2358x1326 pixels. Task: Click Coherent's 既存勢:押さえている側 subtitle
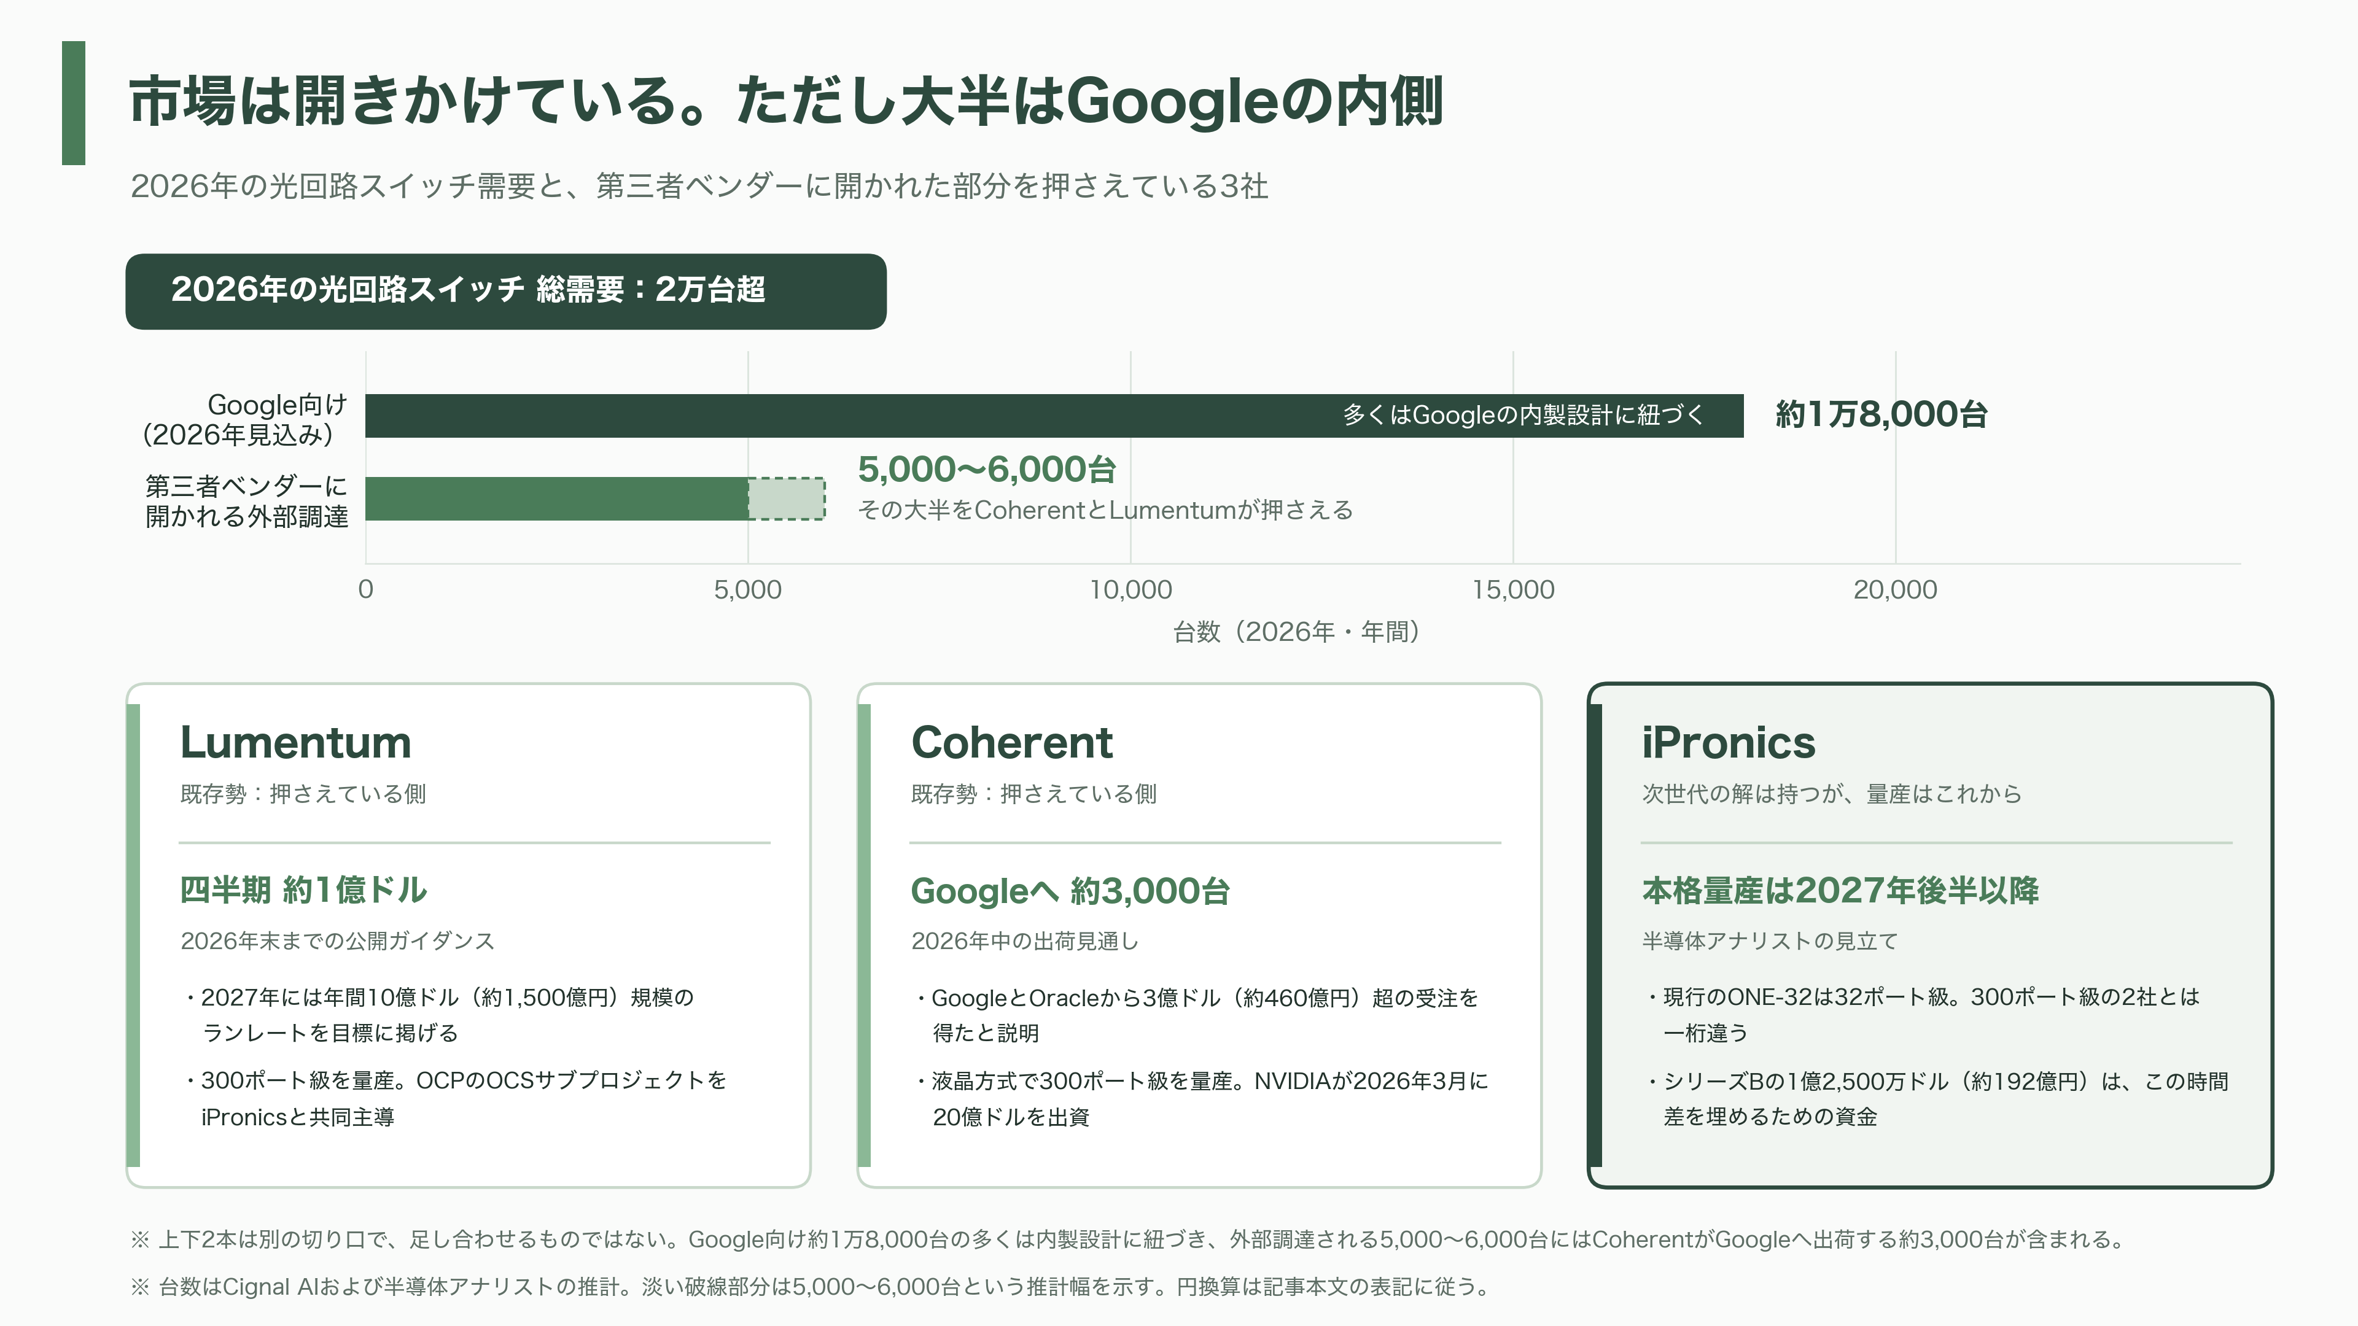tap(1033, 793)
